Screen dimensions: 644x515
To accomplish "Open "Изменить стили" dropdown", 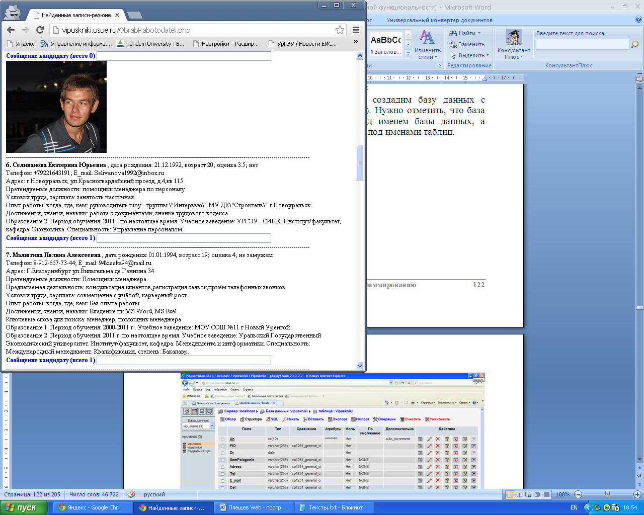I will 428,45.
